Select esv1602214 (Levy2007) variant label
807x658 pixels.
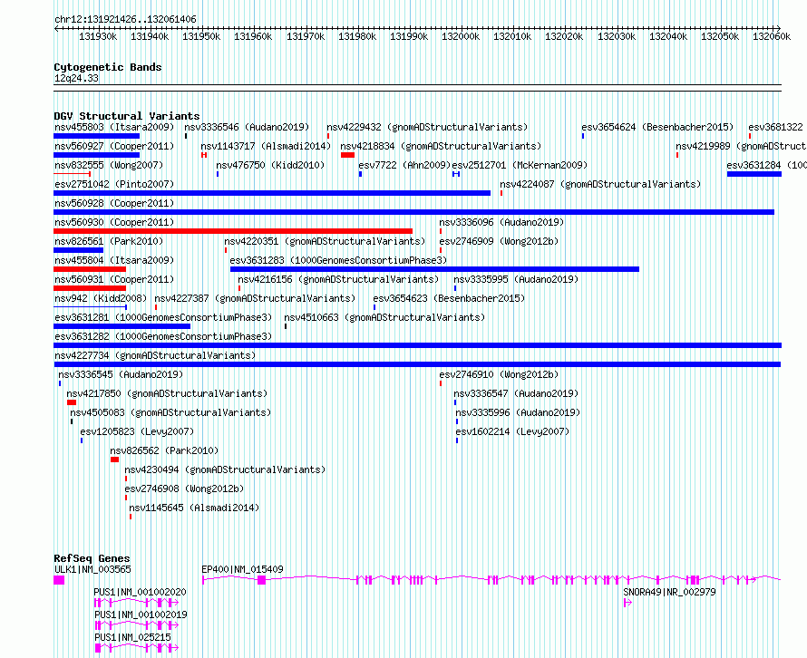point(512,431)
